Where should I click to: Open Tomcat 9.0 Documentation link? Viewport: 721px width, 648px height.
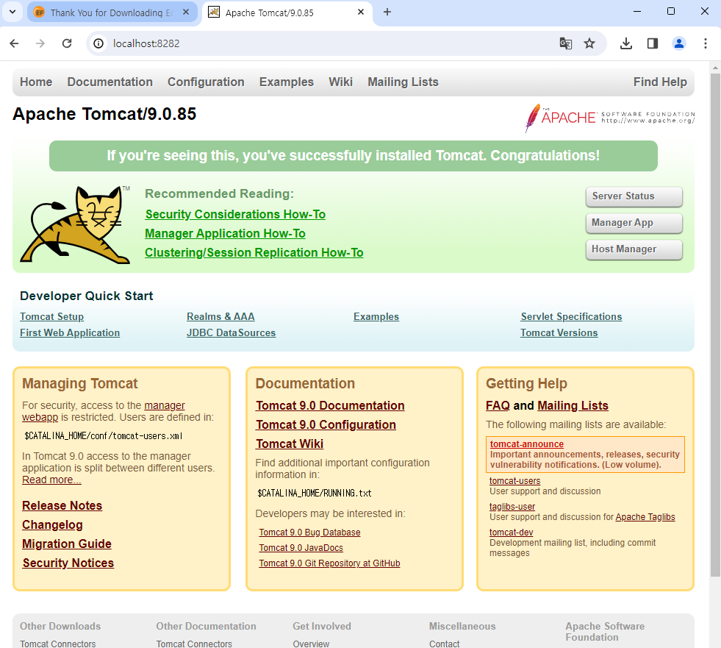click(330, 406)
